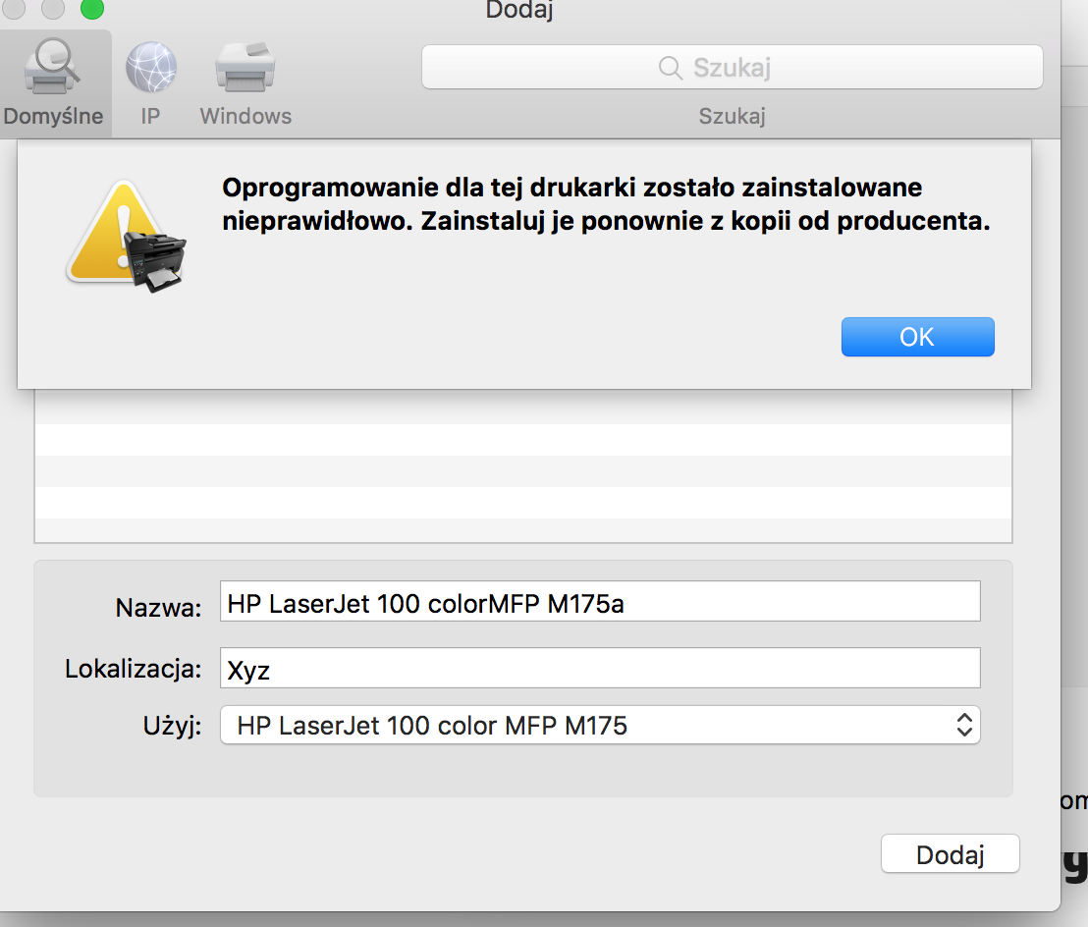This screenshot has height=927, width=1088.
Task: Click the Lokalizacja field containing Xyz
Action: pyautogui.click(x=599, y=669)
